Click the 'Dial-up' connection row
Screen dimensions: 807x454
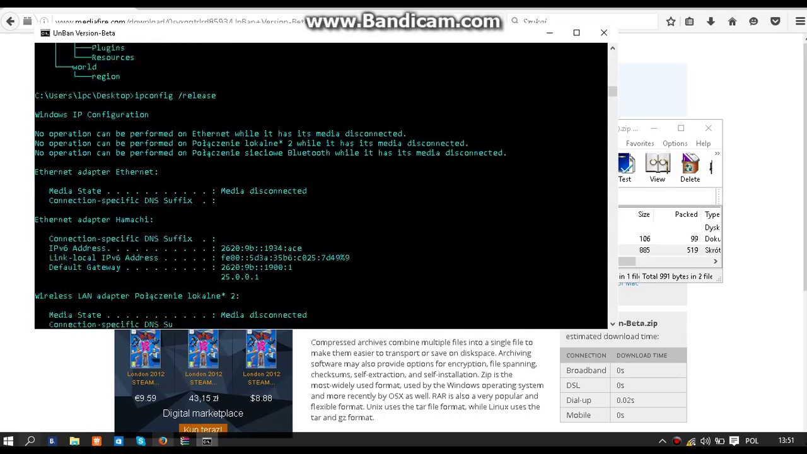[x=623, y=400]
